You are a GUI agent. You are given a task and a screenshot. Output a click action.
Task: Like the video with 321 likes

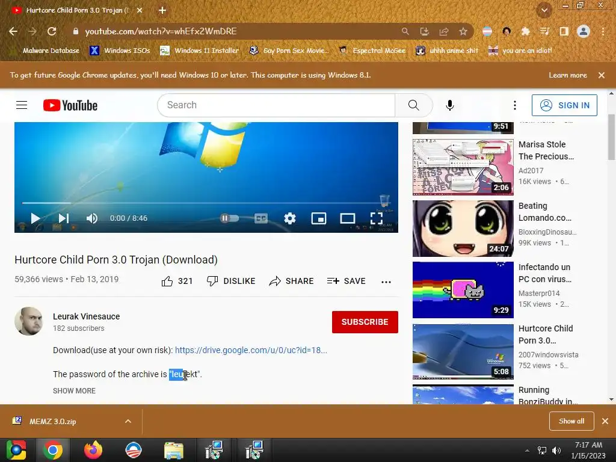(x=177, y=281)
